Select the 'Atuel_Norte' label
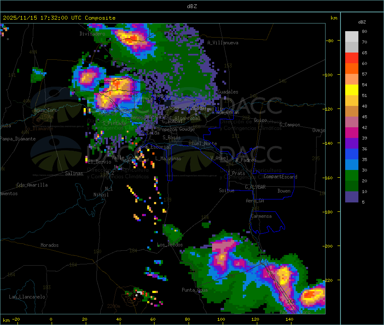Viewport: 384px width, 325px height. (x=203, y=143)
